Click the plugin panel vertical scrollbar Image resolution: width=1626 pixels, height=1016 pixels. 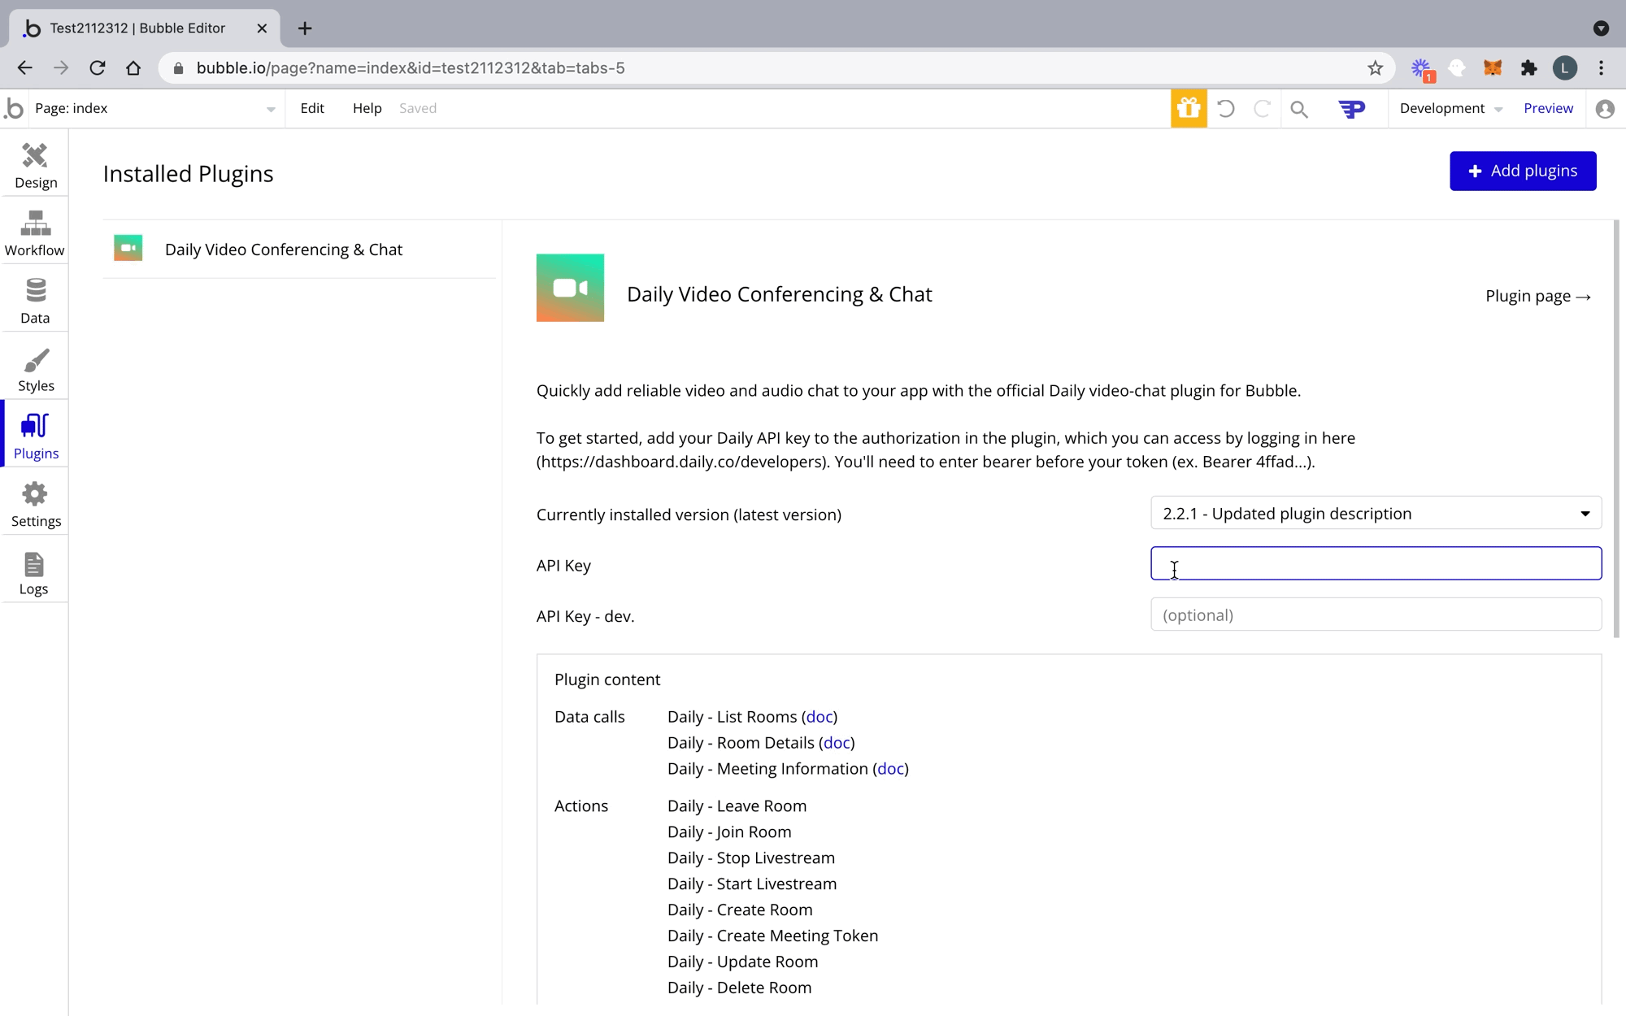1616,429
